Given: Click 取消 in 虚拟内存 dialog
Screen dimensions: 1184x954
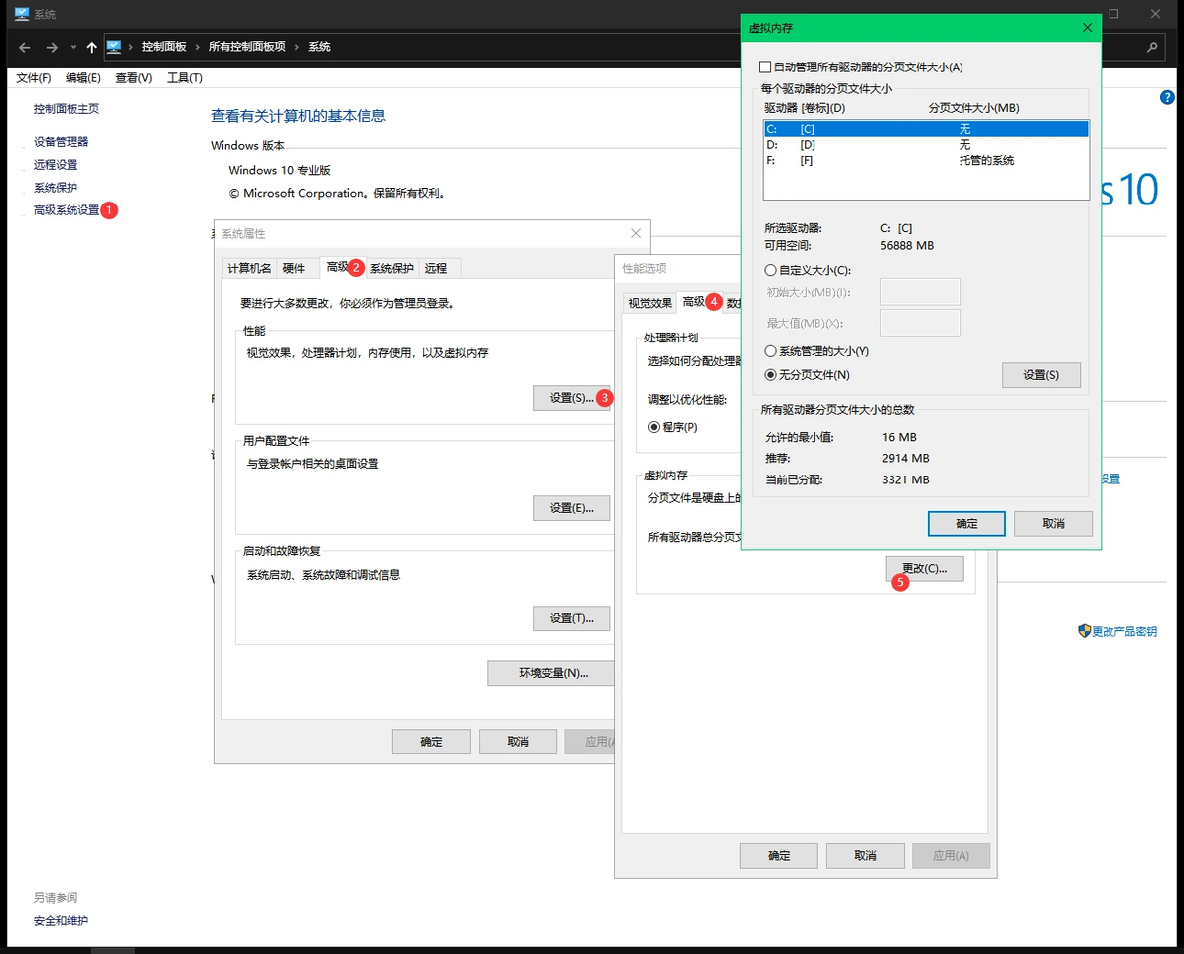Looking at the screenshot, I should coord(1053,524).
